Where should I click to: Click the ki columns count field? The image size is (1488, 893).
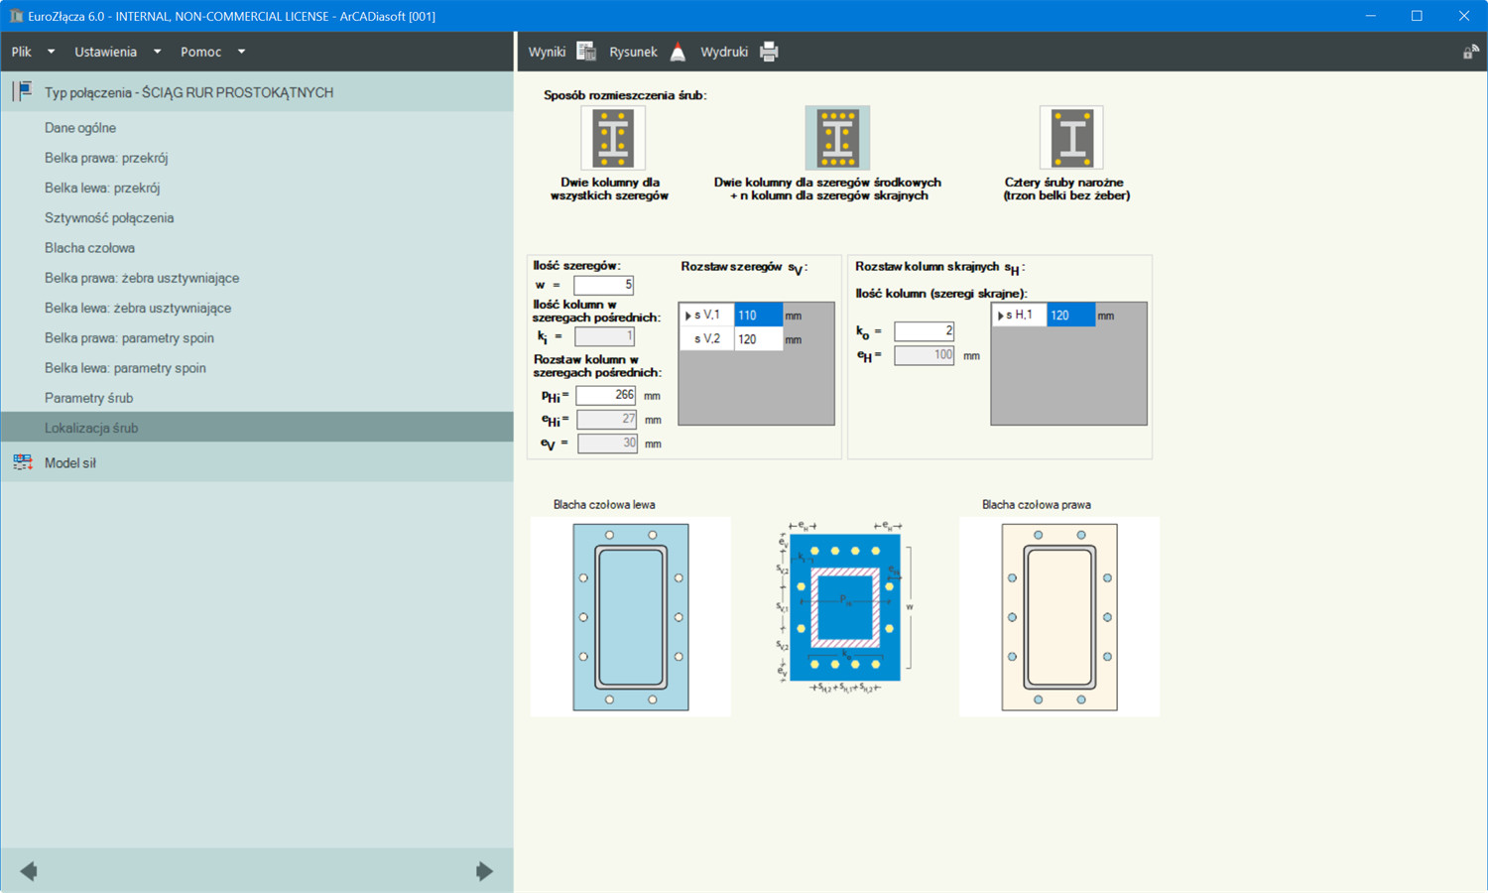click(604, 336)
